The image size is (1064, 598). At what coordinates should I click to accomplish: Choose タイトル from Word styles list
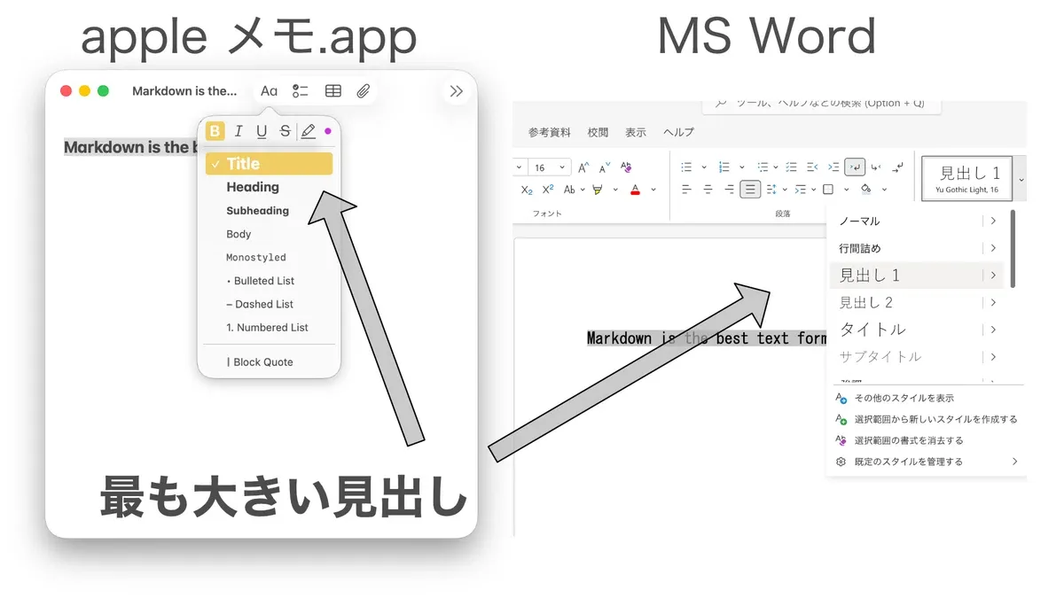click(873, 330)
